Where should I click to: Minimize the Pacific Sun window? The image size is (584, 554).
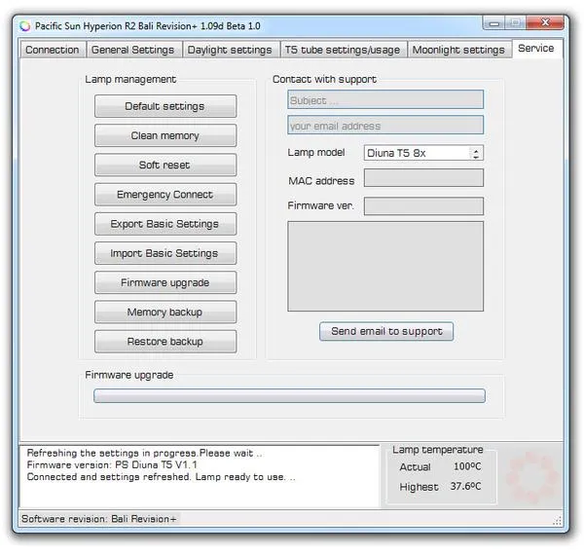pyautogui.click(x=494, y=23)
